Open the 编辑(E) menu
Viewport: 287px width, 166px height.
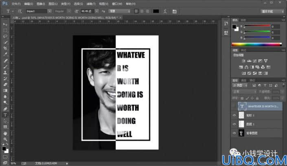pos(28,4)
